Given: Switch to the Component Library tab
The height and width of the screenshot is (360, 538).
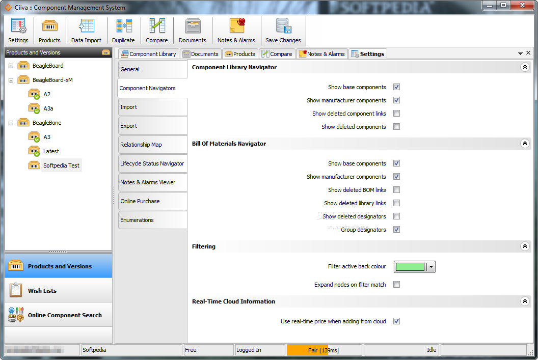Looking at the screenshot, I should click(x=149, y=54).
